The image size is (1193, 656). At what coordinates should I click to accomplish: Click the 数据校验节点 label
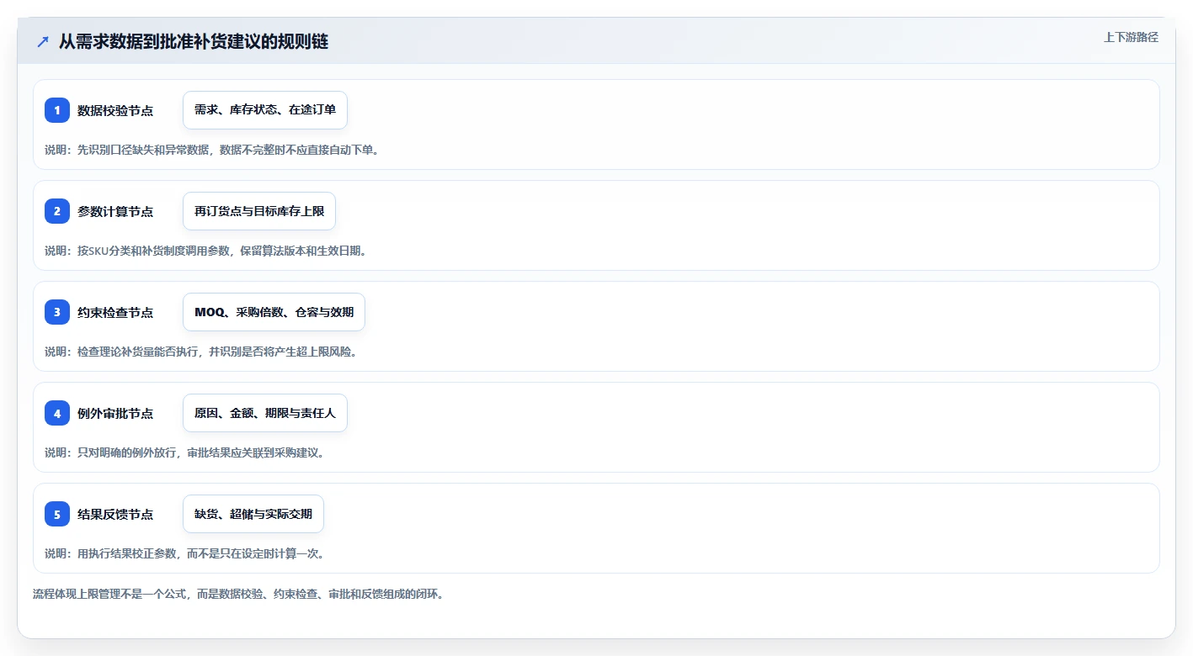pyautogui.click(x=115, y=110)
